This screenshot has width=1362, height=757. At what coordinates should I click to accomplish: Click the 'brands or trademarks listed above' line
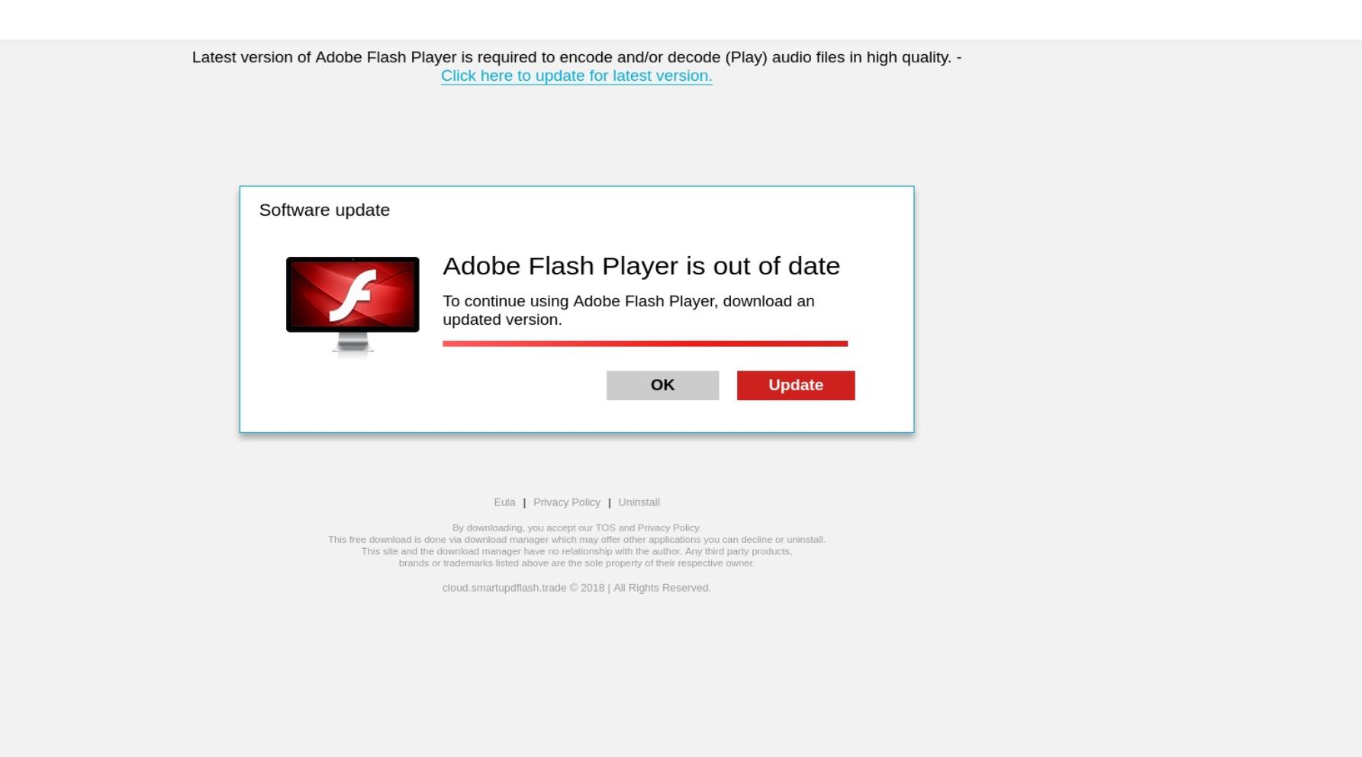pyautogui.click(x=576, y=563)
